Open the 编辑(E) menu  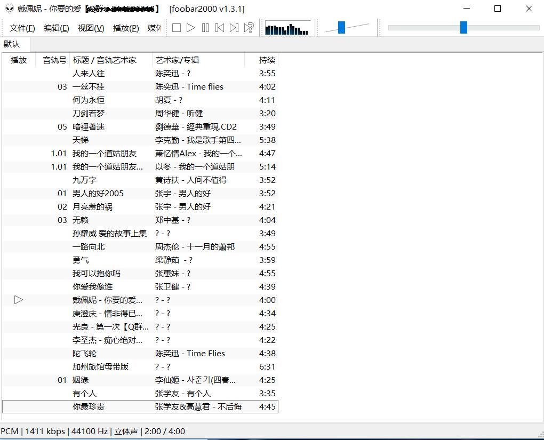[55, 28]
